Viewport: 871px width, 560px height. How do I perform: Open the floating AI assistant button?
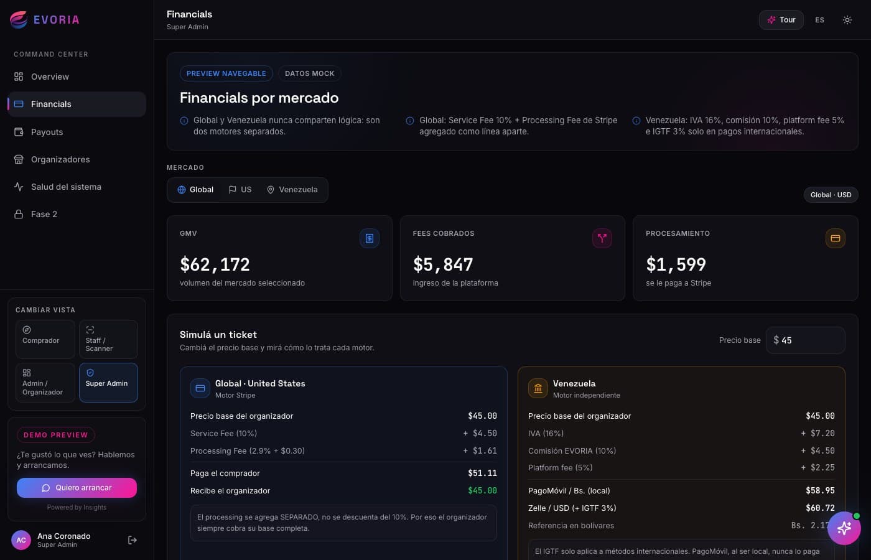coord(844,528)
